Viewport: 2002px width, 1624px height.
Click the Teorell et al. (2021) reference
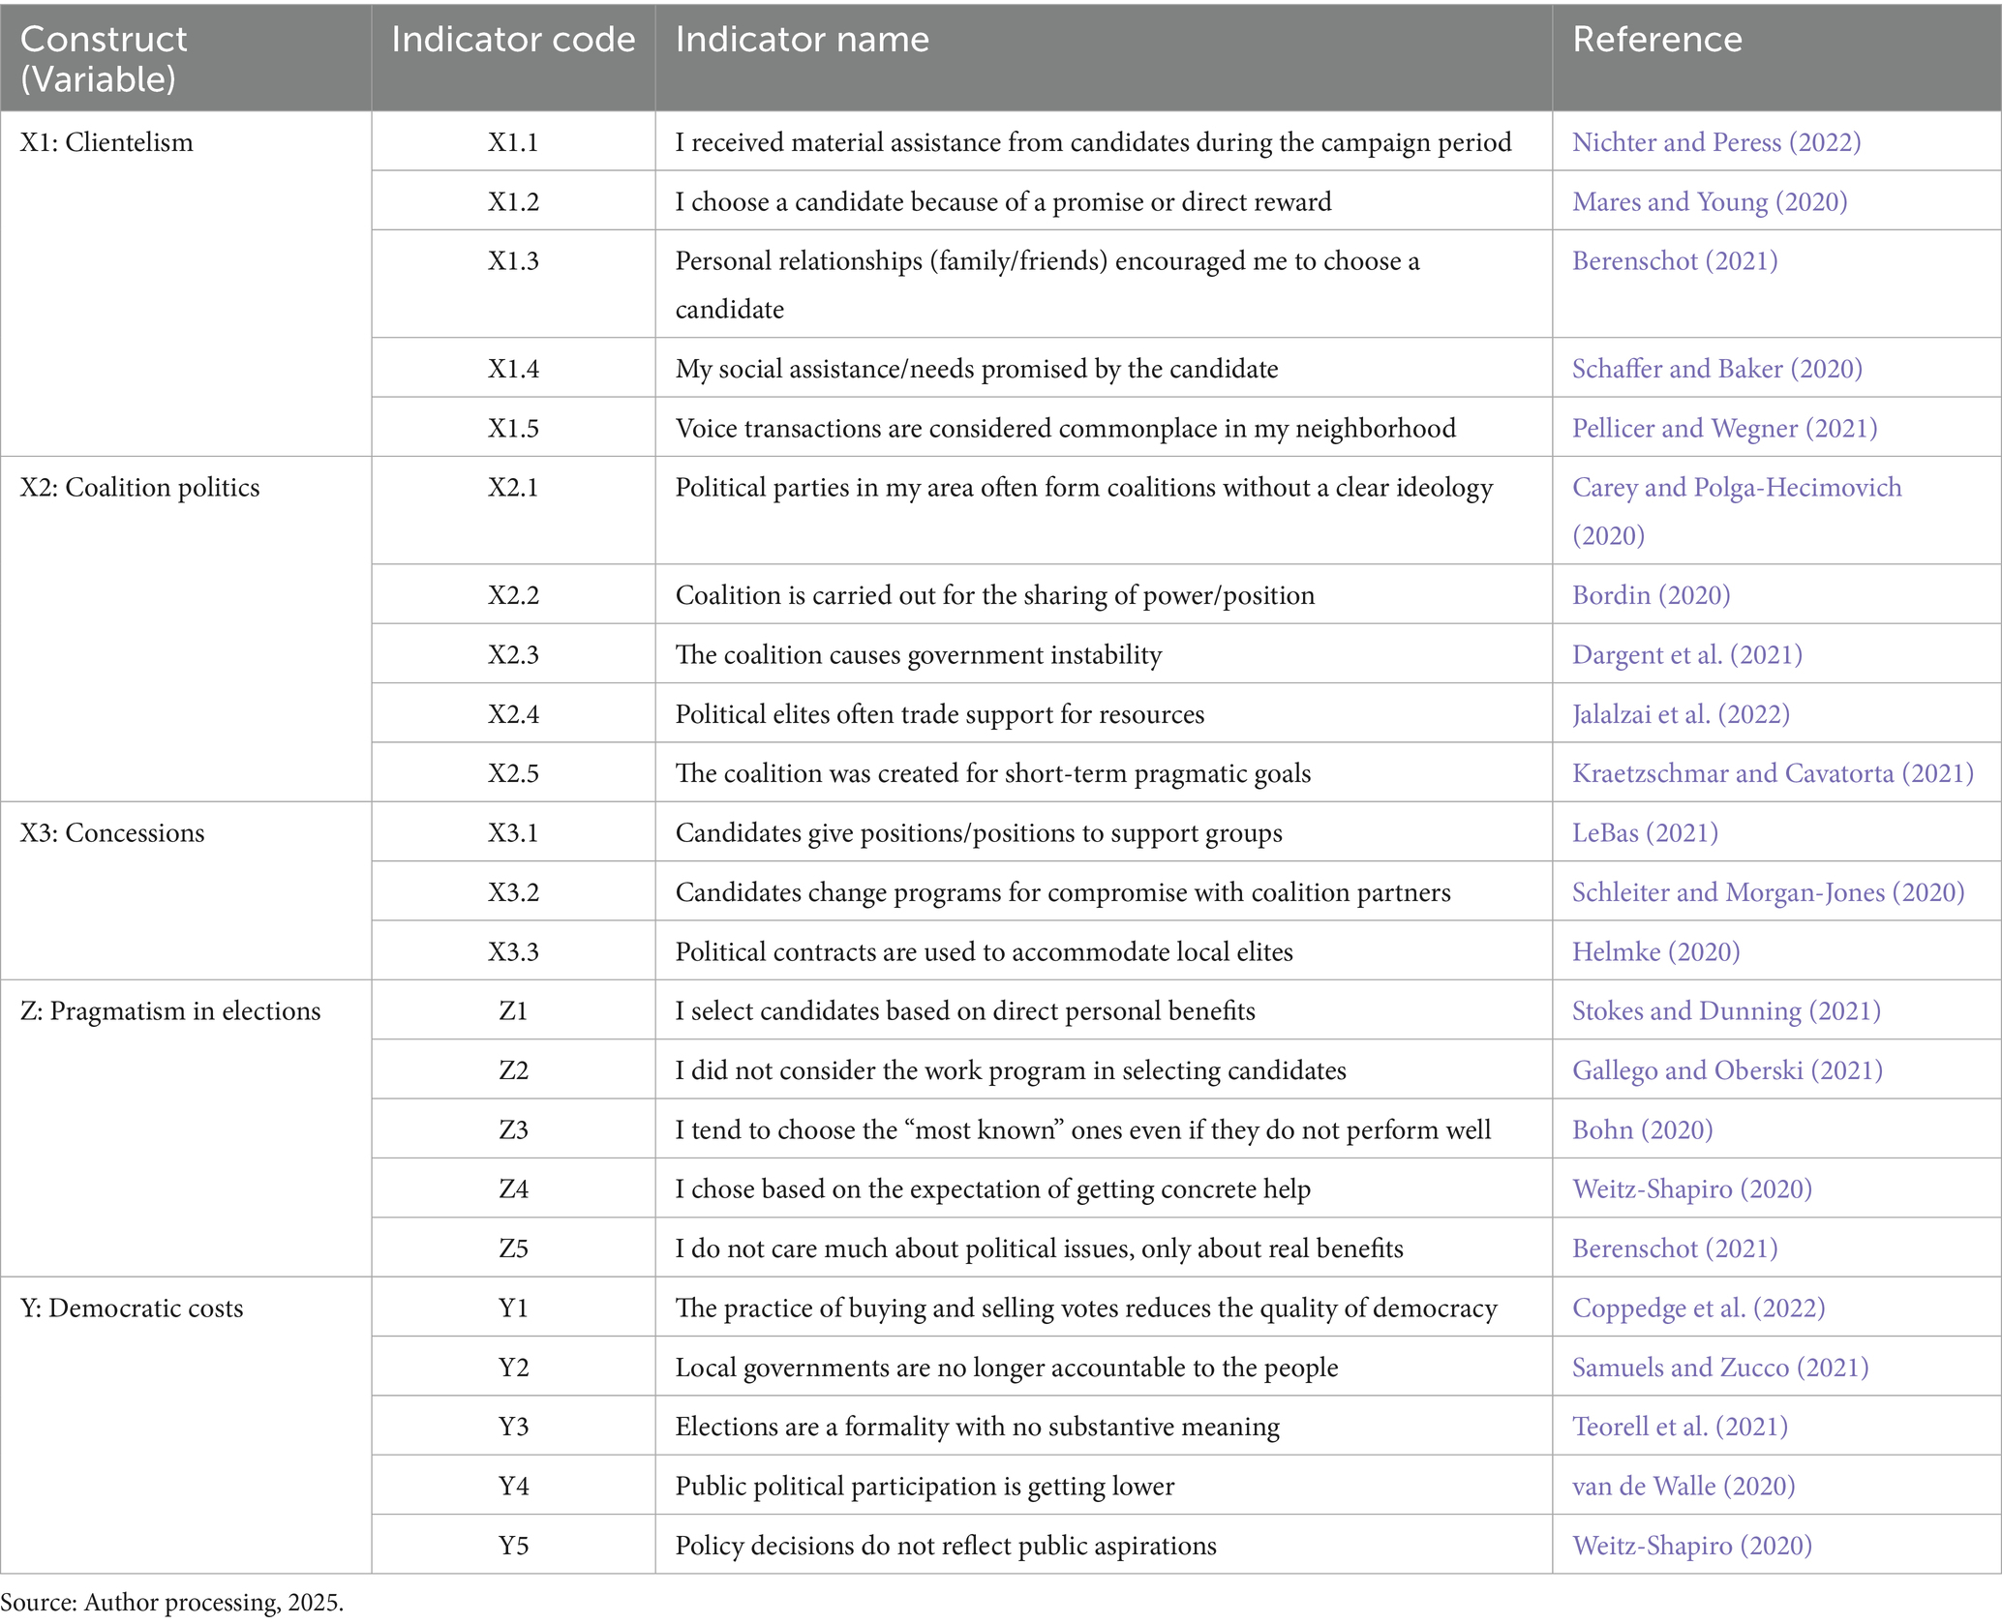(1680, 1427)
